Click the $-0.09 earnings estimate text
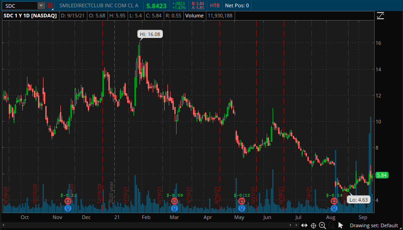 pos(175,195)
